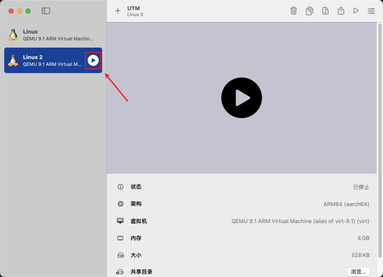Screen dimensions: 383x277
Task: Share the Linux 2 VM
Action: [341, 11]
